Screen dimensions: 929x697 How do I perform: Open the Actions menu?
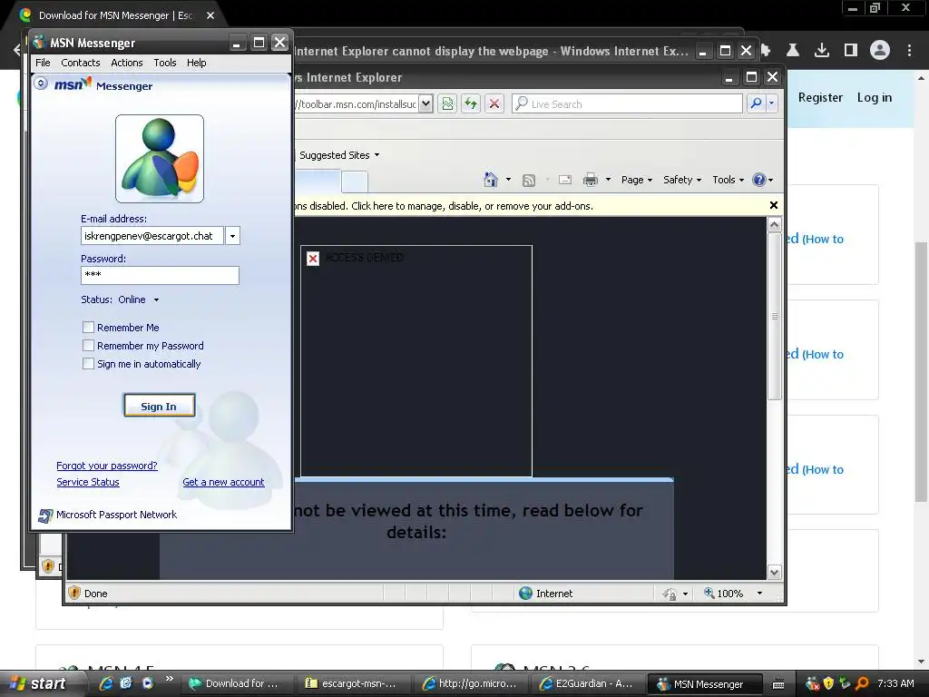tap(127, 63)
